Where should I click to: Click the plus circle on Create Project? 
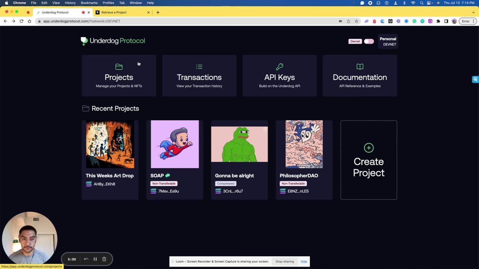tap(369, 148)
